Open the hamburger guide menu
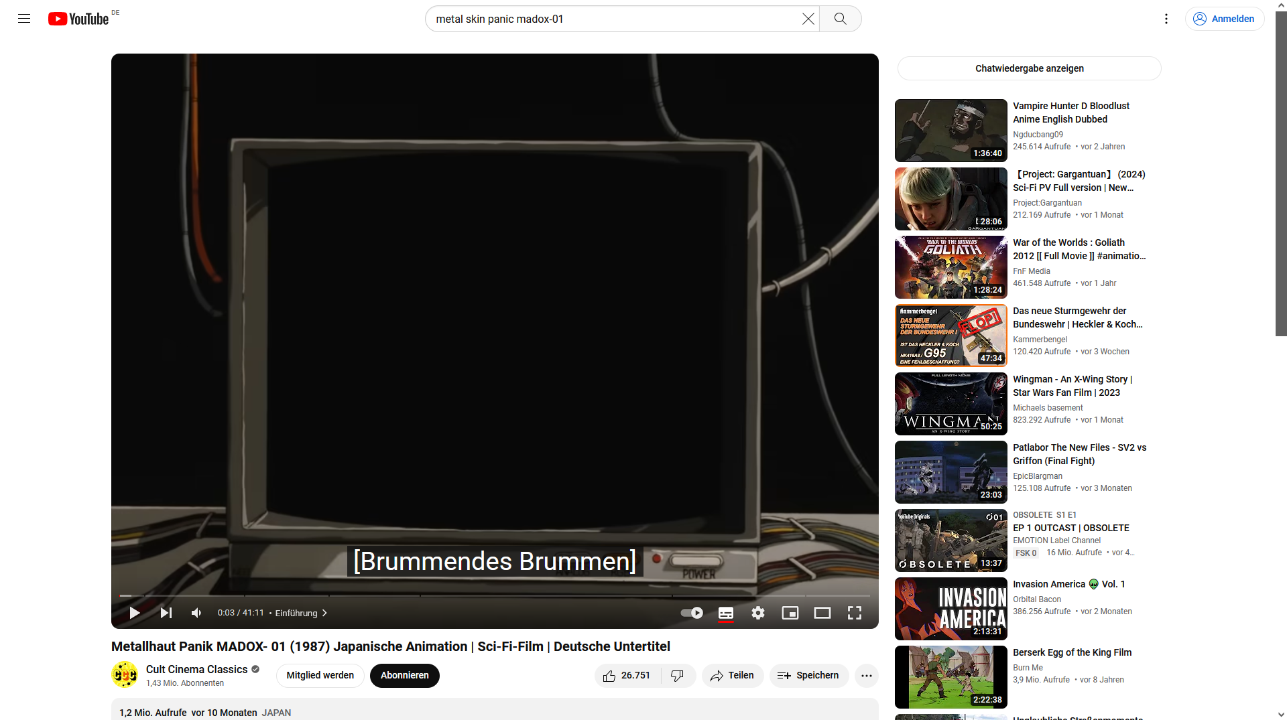This screenshot has height=720, width=1287. [24, 19]
